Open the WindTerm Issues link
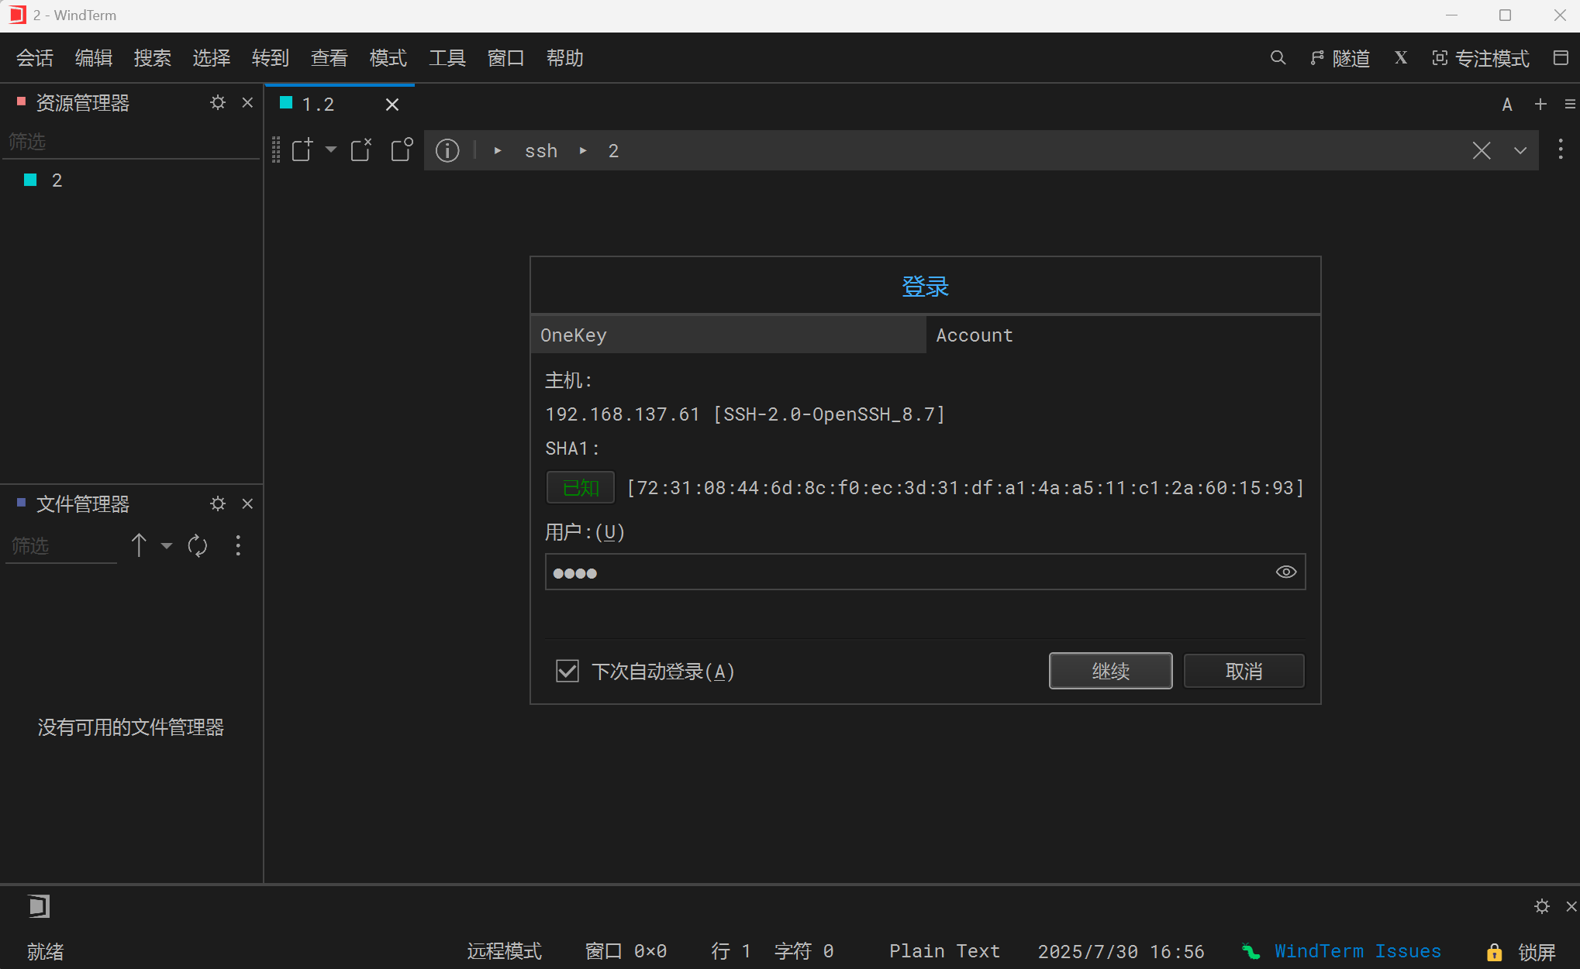This screenshot has width=1580, height=969. click(x=1358, y=951)
